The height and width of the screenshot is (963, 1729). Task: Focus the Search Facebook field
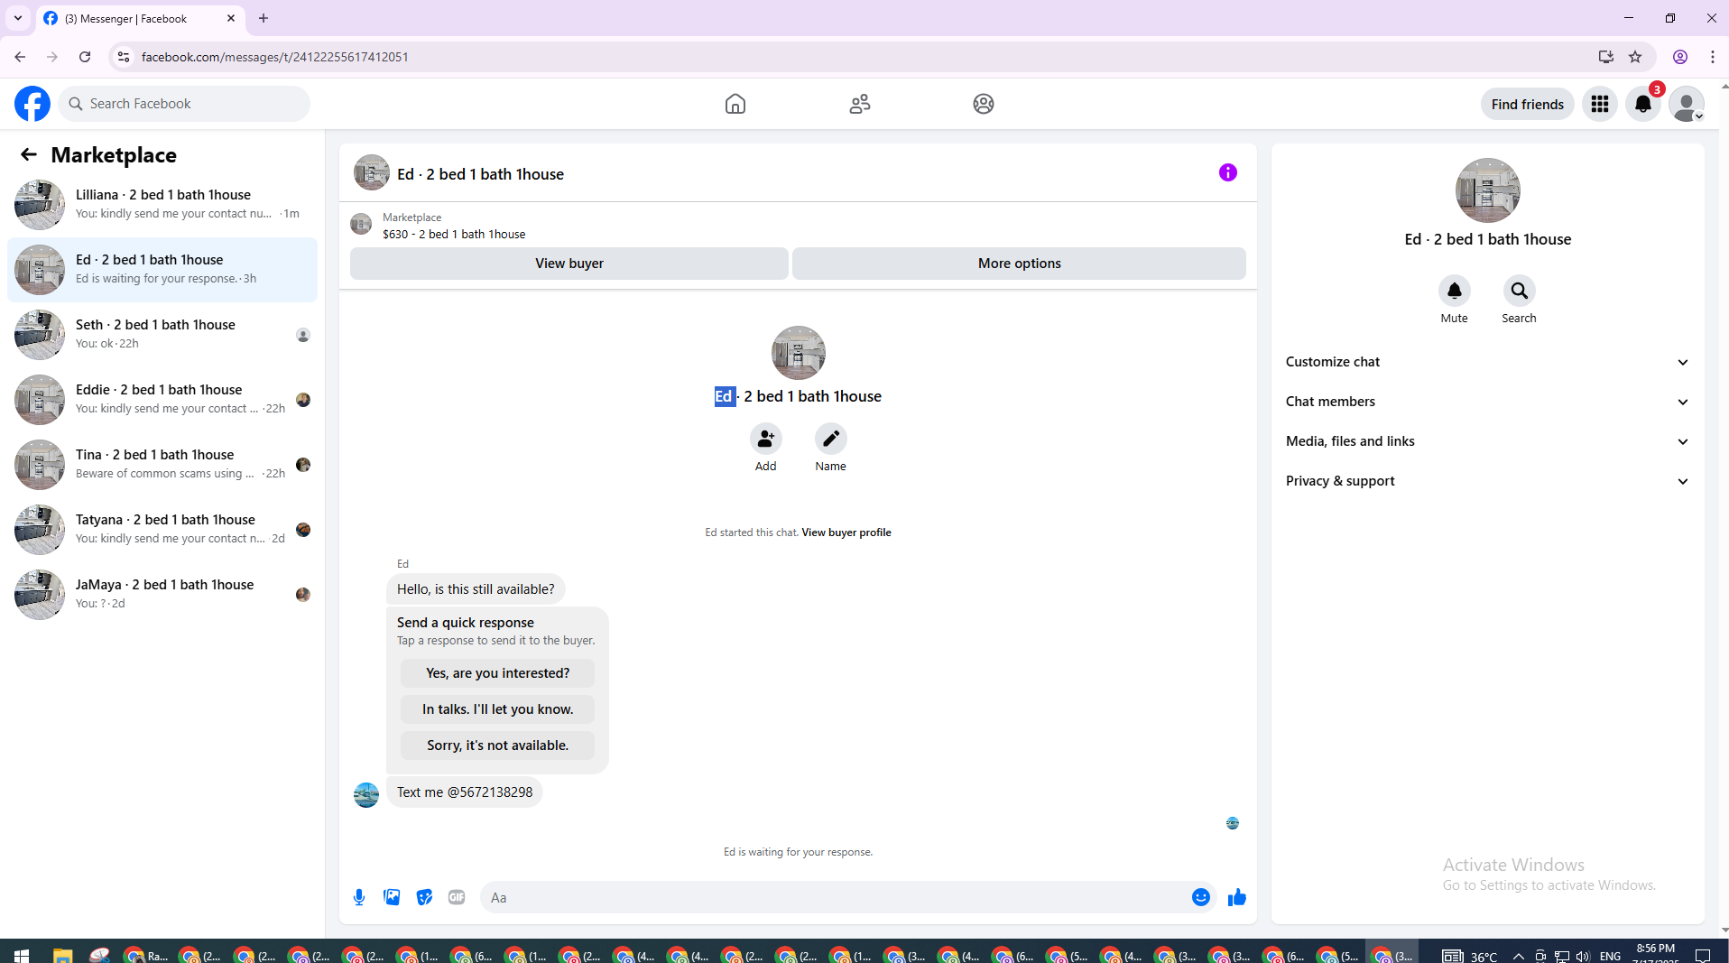pyautogui.click(x=185, y=104)
